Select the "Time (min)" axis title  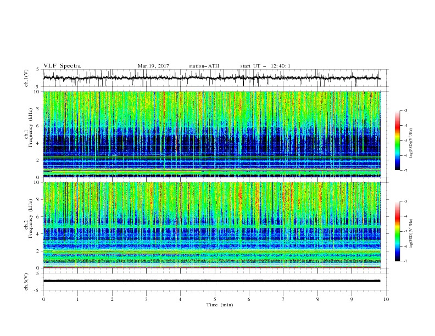pyautogui.click(x=220, y=305)
